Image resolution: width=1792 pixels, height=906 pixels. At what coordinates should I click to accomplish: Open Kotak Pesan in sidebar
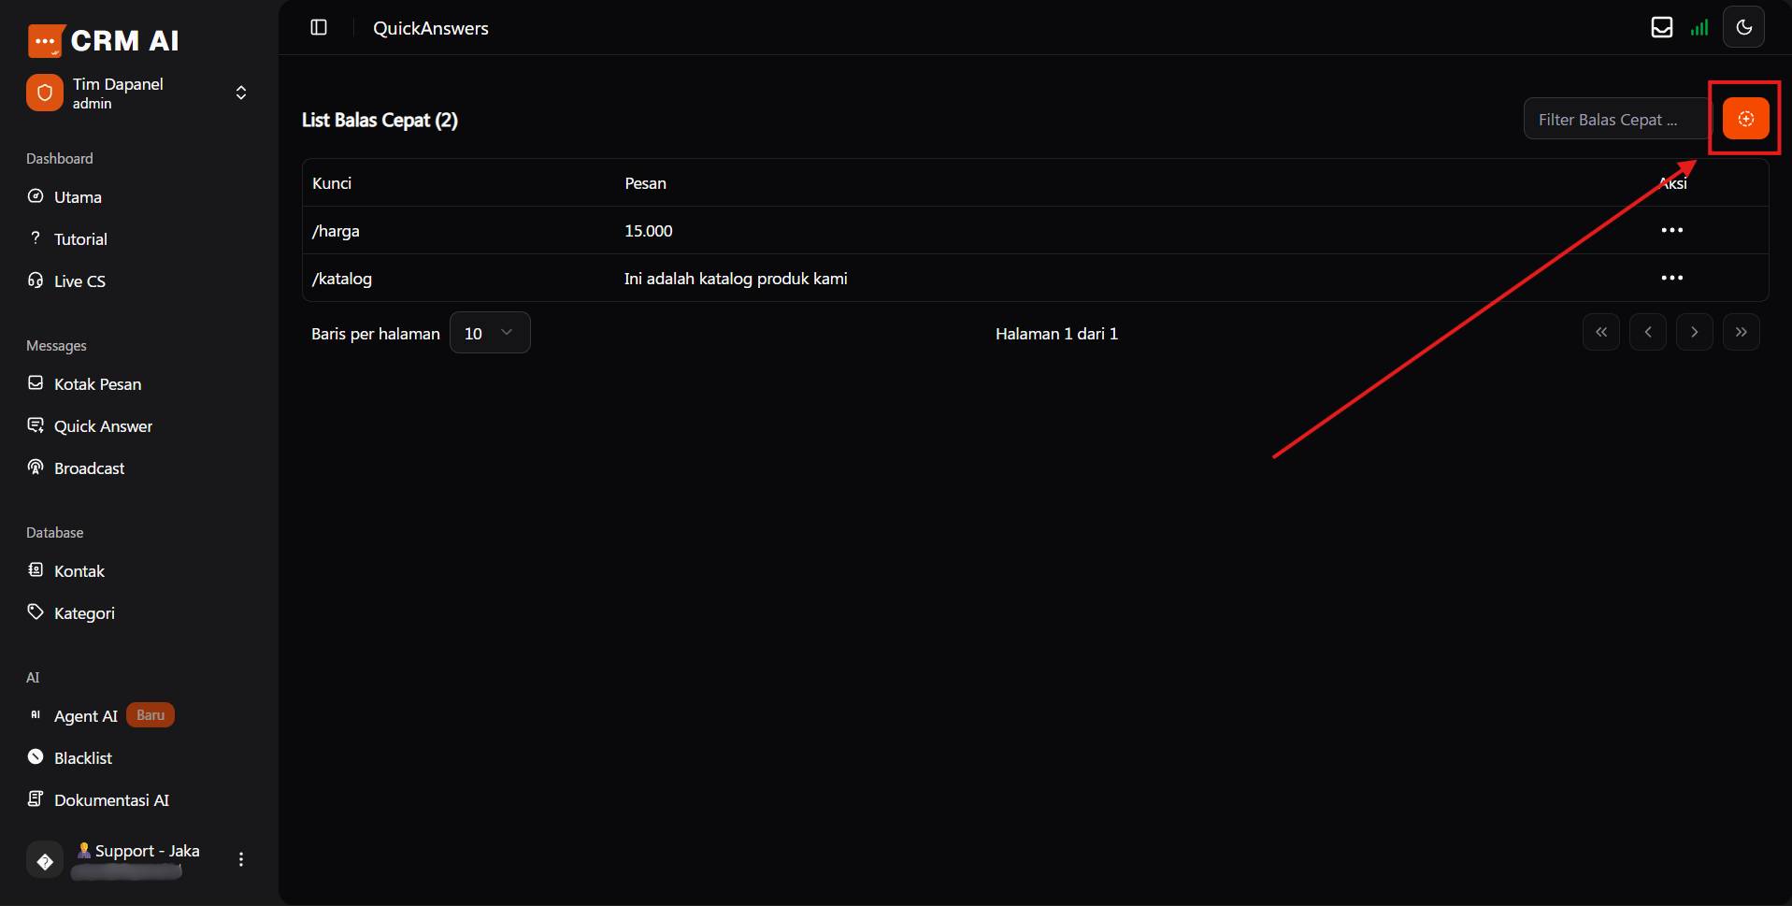pyautogui.click(x=97, y=384)
